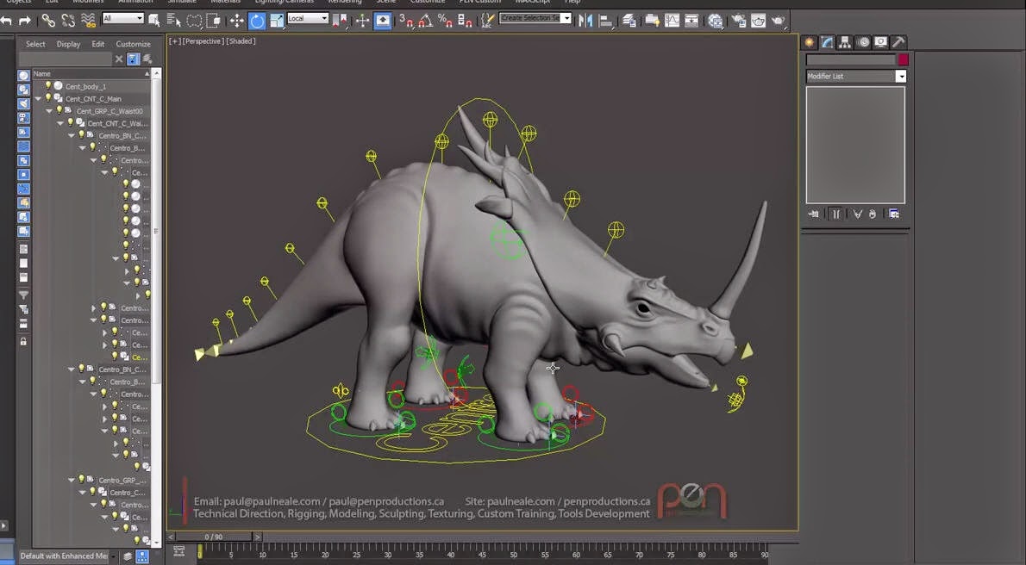The height and width of the screenshot is (565, 1026).
Task: Toggle visibility bulb of Cent_CNT_C_Main
Action: pyautogui.click(x=47, y=98)
